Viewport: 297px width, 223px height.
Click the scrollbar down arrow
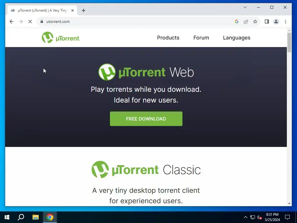pyautogui.click(x=289, y=204)
